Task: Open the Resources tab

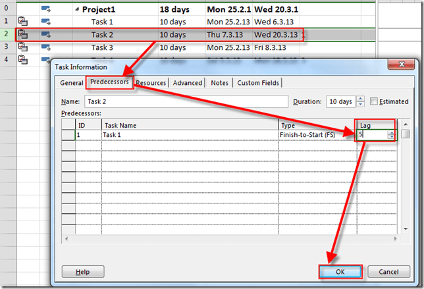Action: [x=151, y=83]
